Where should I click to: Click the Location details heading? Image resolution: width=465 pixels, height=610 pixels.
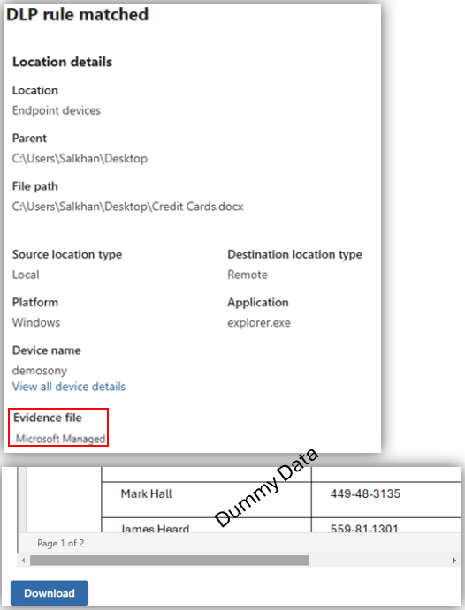coord(62,62)
